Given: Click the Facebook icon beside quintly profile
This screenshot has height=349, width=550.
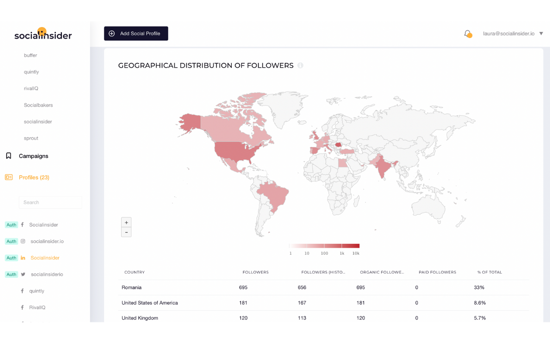Looking at the screenshot, I should pos(22,291).
